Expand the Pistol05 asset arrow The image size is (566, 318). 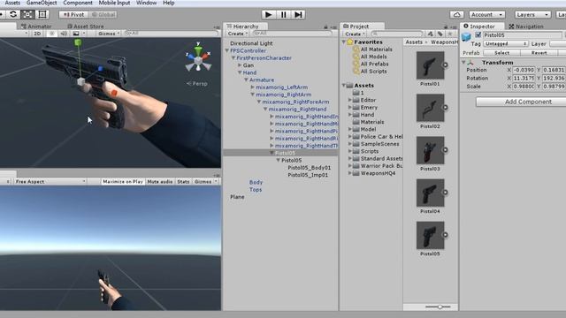(445, 235)
